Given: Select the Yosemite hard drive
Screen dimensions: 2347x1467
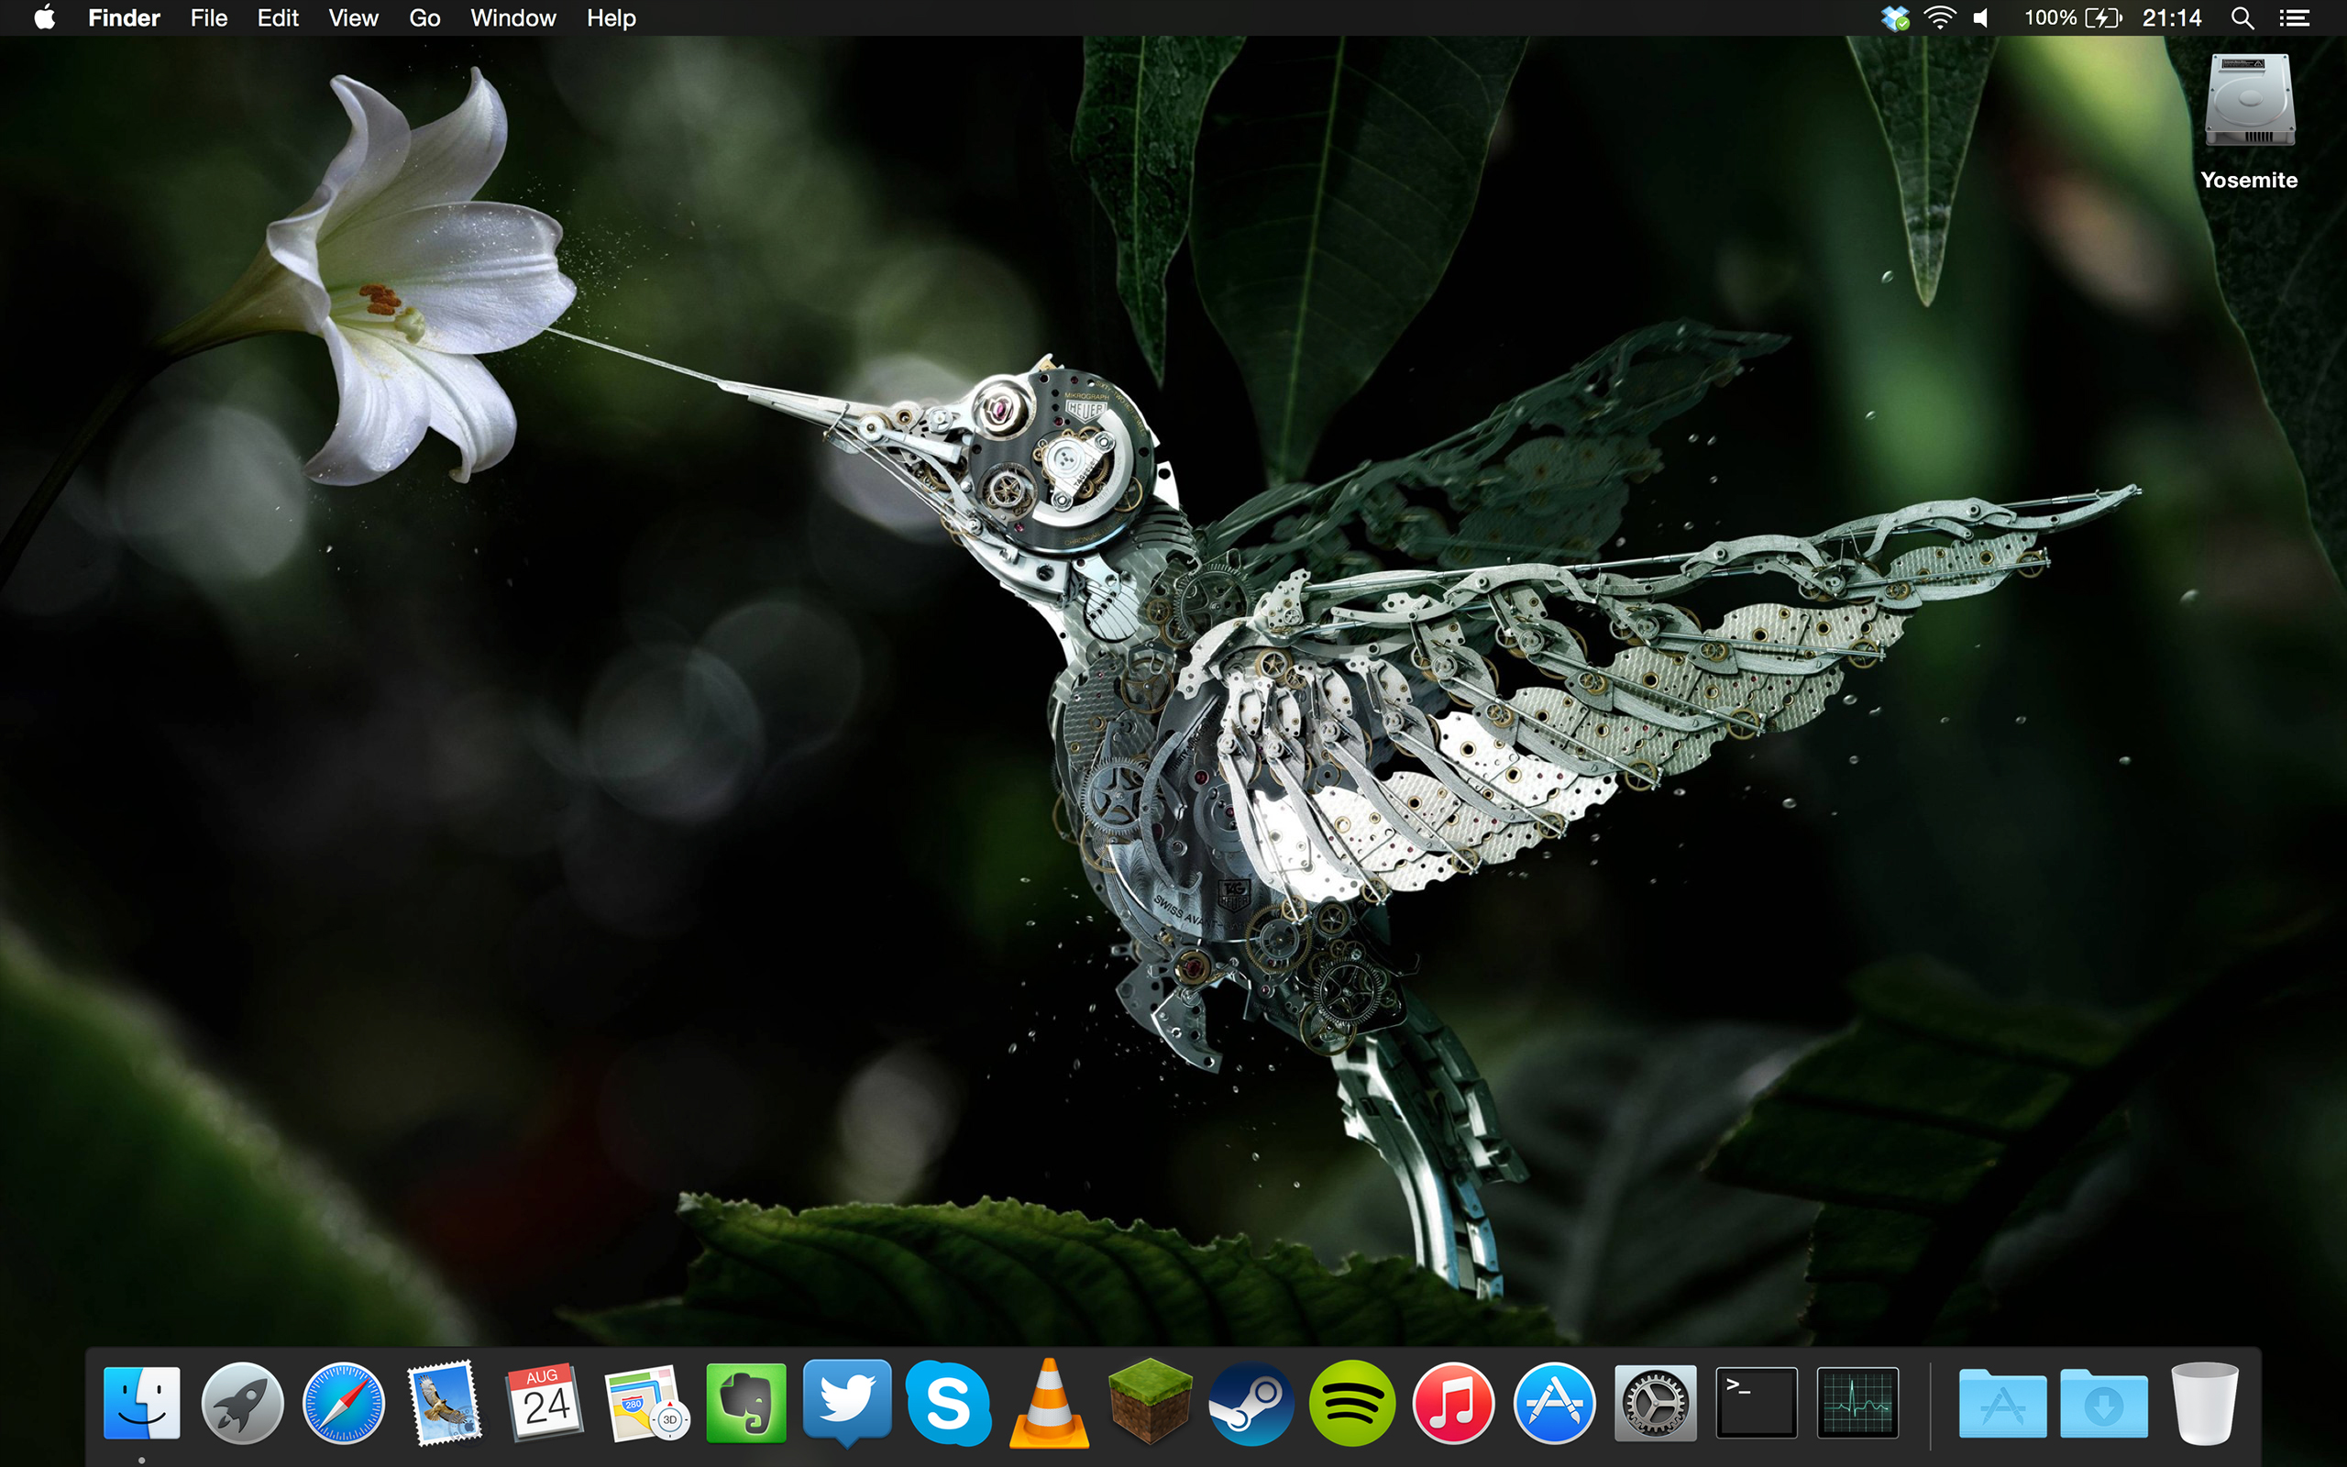Looking at the screenshot, I should [x=2249, y=102].
